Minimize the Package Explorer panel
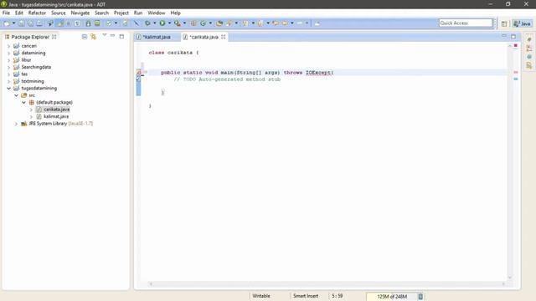Viewport: 536px width, 301px height. point(112,36)
